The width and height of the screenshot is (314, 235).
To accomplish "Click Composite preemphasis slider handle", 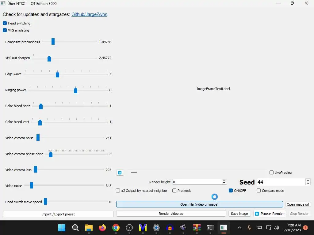I will tap(53, 42).
